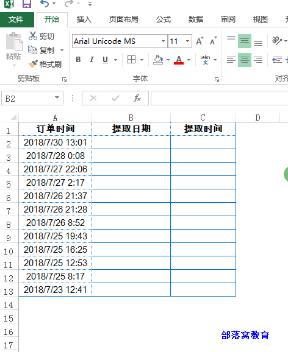Toggle center horizontal alignment
This screenshot has width=288, height=352.
pos(245,60)
